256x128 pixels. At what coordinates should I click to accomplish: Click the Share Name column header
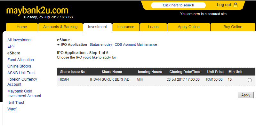pos(112,72)
